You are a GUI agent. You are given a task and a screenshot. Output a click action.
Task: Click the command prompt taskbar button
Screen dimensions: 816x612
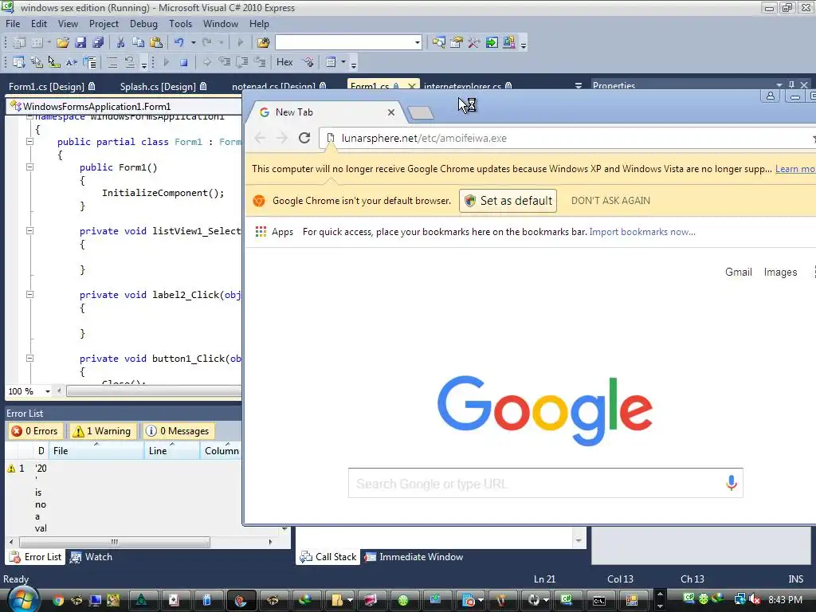tap(599, 601)
